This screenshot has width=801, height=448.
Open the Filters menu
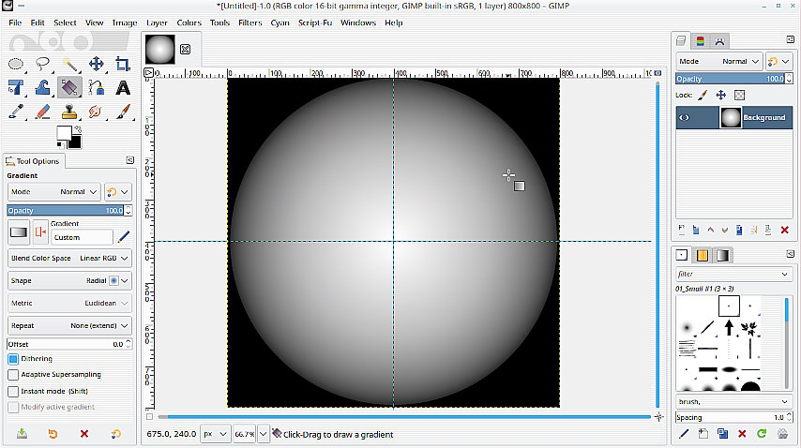point(249,22)
